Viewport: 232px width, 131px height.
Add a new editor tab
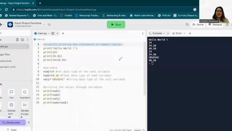pyautogui.click(x=63, y=33)
